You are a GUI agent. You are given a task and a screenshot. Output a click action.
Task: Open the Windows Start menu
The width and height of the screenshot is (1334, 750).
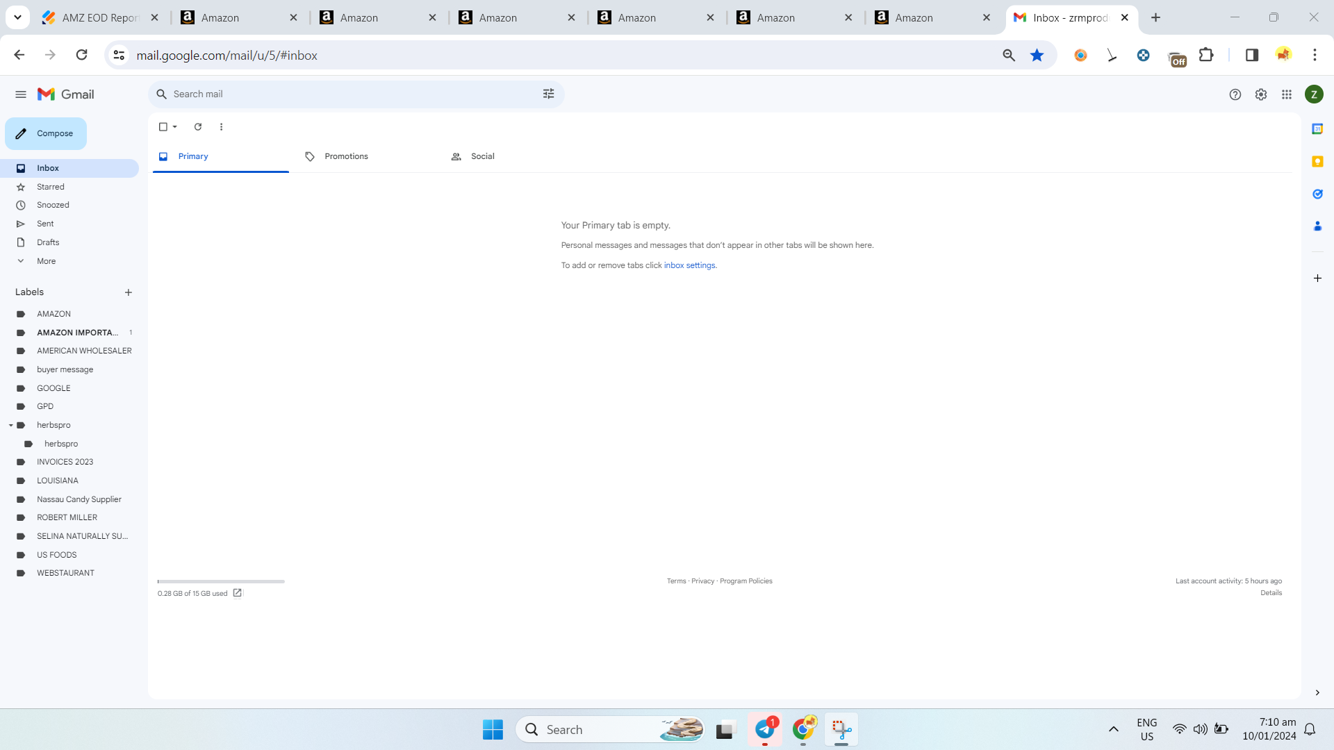click(493, 729)
